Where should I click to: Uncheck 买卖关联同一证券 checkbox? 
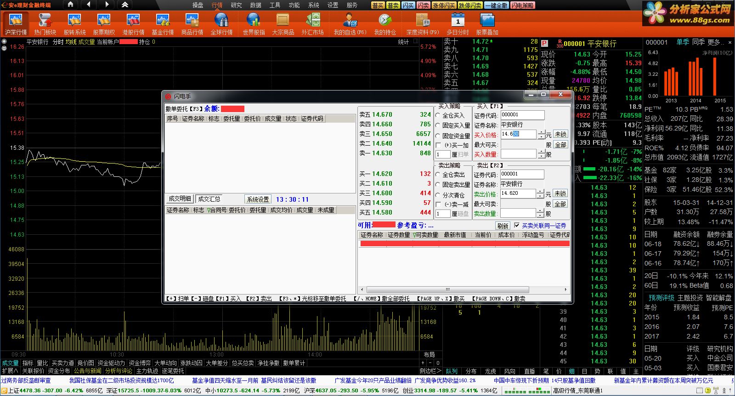(x=517, y=226)
